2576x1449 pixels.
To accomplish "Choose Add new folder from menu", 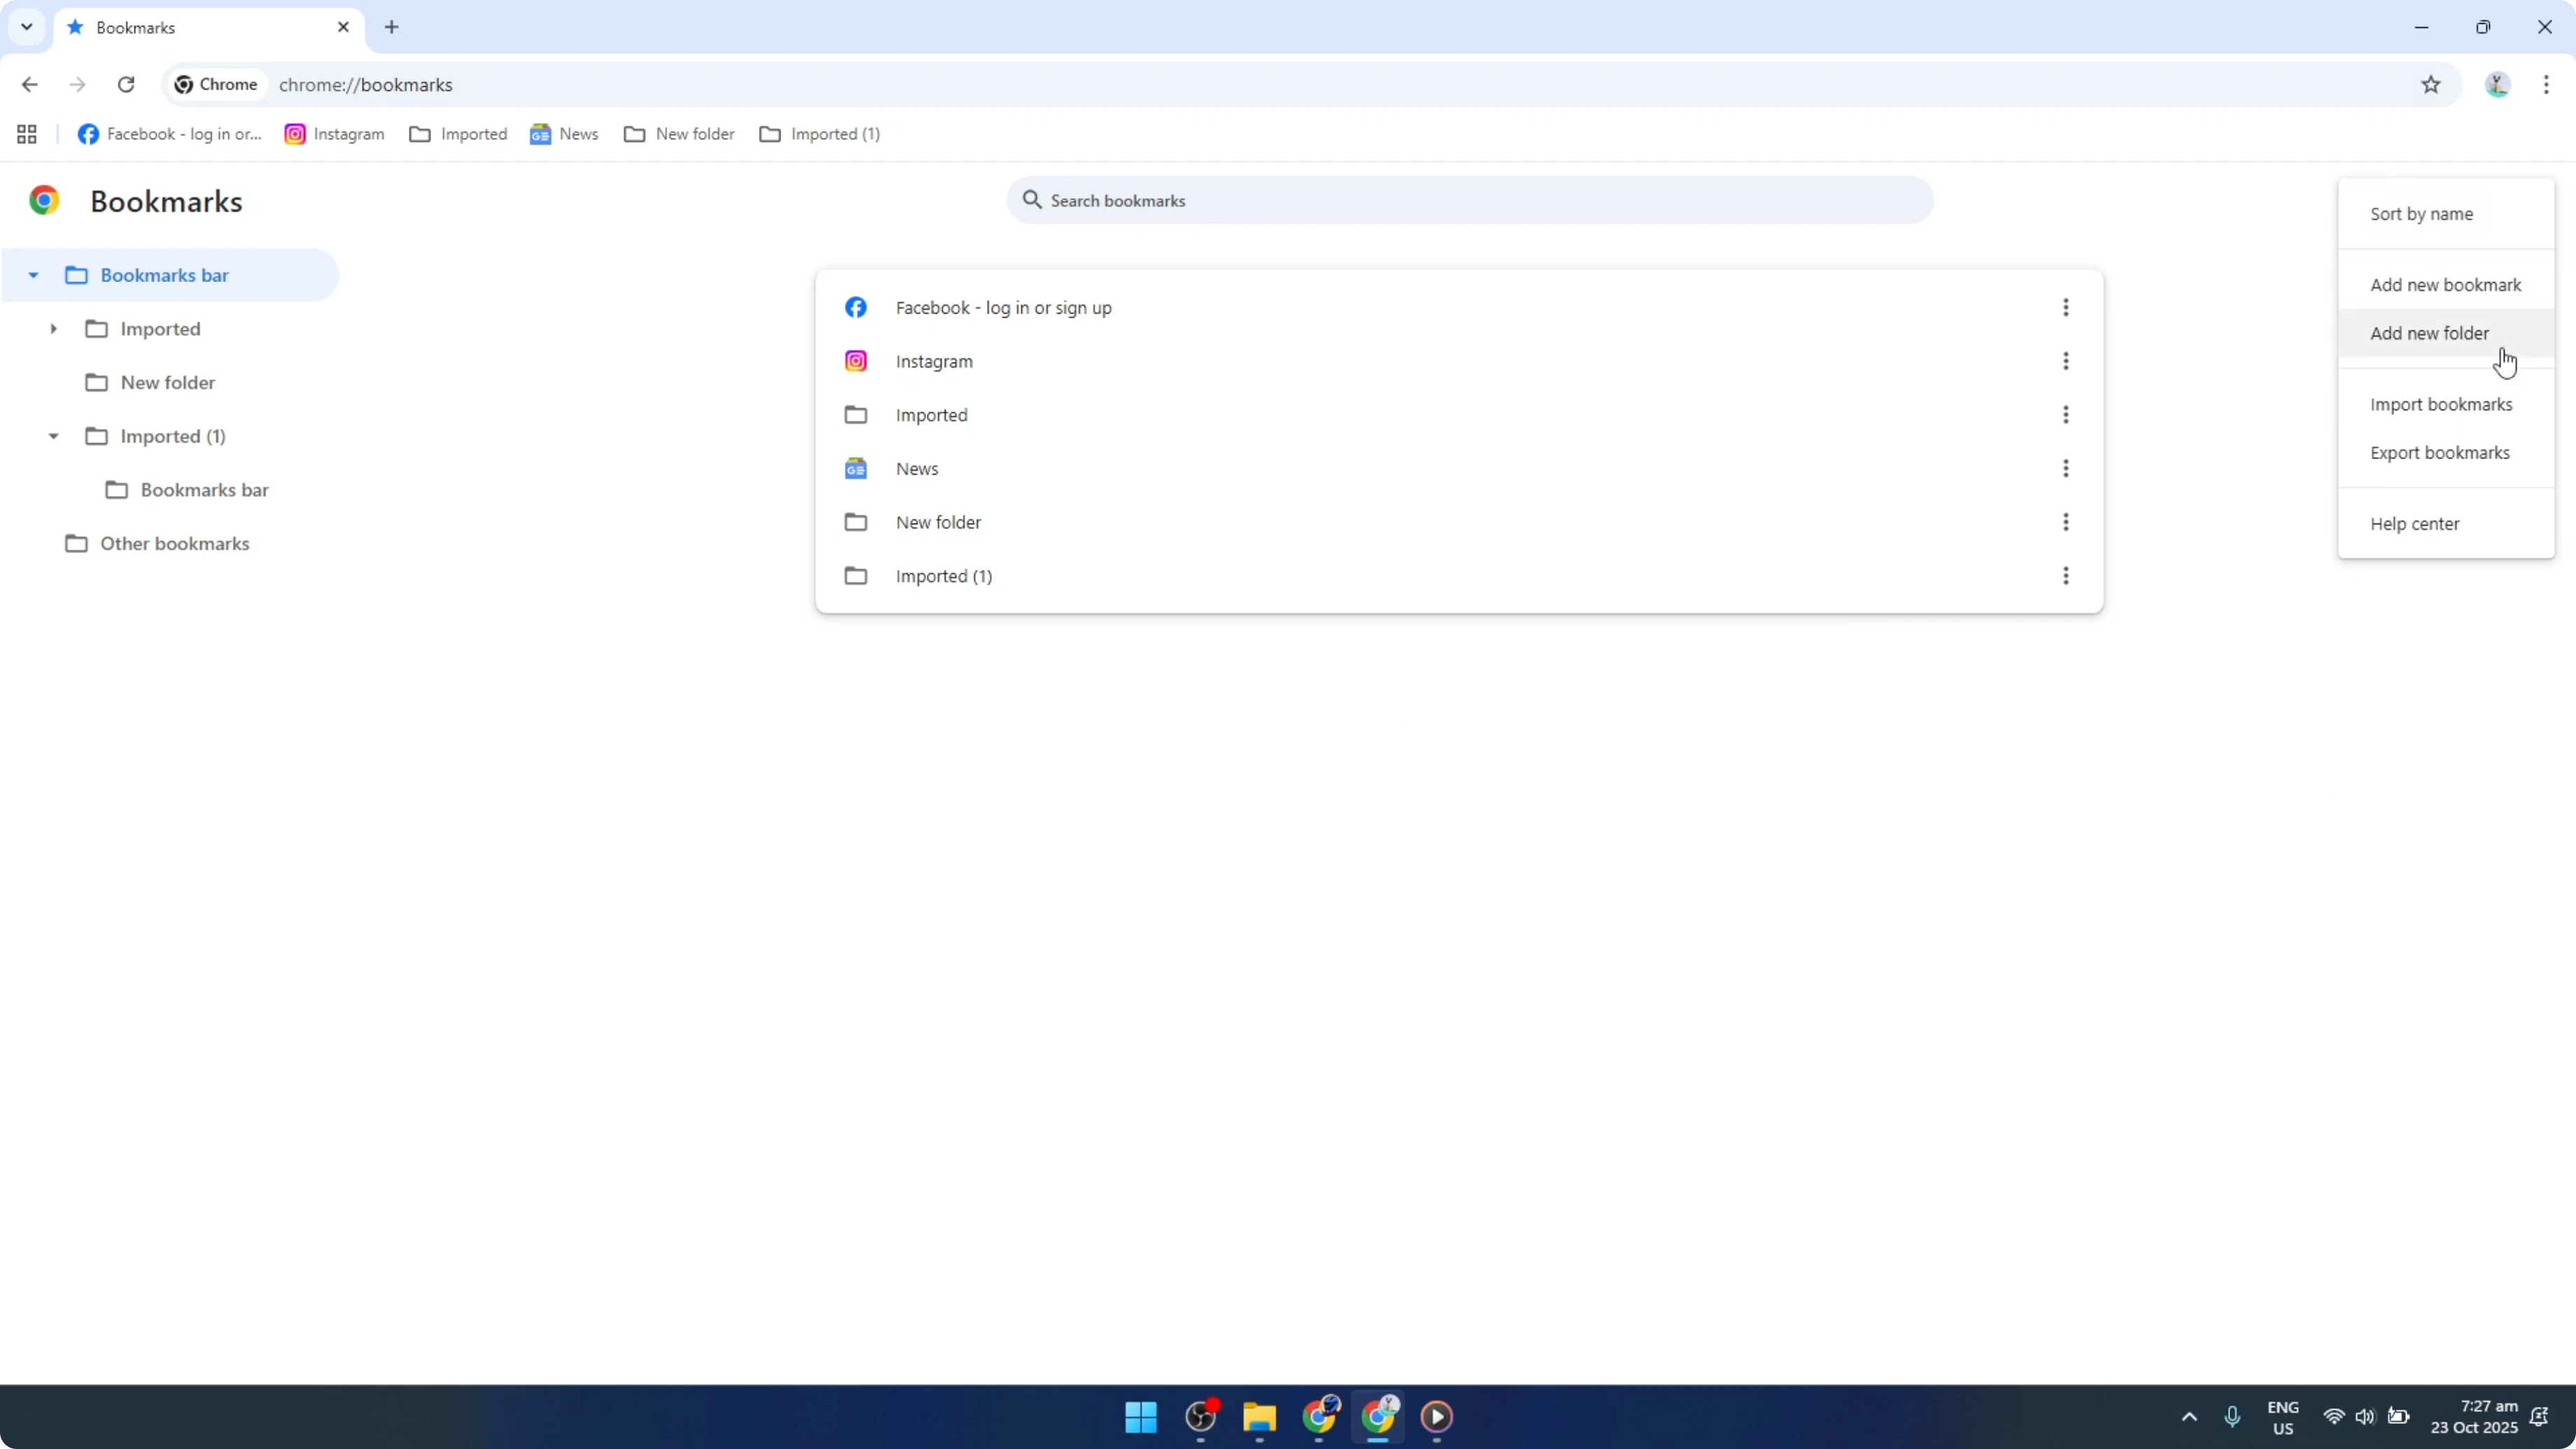I will pos(2446,333).
